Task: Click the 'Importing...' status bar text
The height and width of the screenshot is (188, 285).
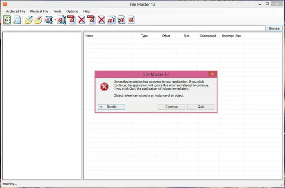Action: tap(9, 184)
